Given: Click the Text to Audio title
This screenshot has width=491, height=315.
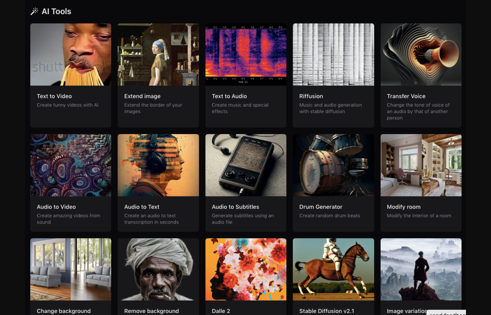Looking at the screenshot, I should click(x=229, y=96).
